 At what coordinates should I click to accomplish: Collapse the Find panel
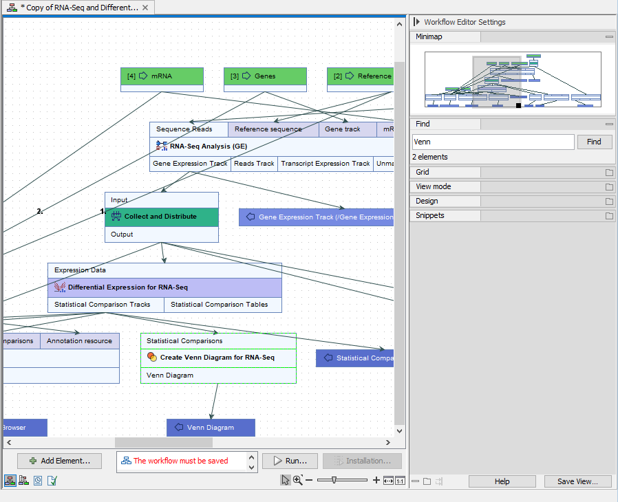tap(608, 124)
